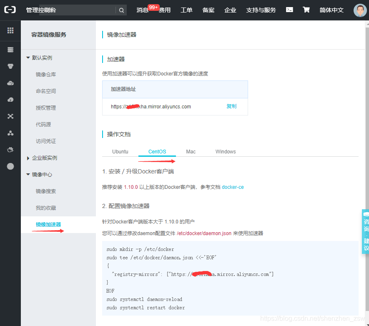Viewport: 369px width, 326px height.
Task: Go to 我的收藏 in the sidebar
Action: 45,208
